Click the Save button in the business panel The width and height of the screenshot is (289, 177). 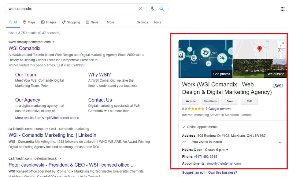tap(230, 101)
